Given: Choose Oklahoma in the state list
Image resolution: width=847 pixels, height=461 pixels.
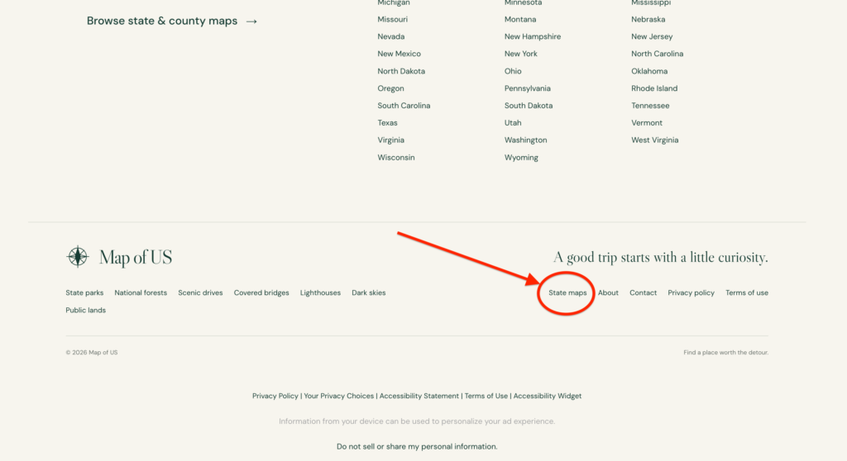Looking at the screenshot, I should pyautogui.click(x=649, y=71).
